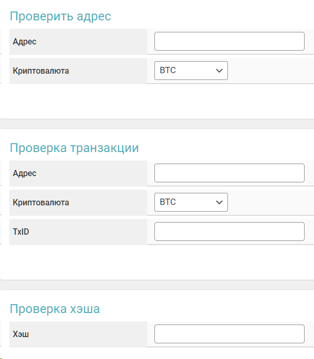Click the TxID input field
Screen dimensions: 314x359
tap(229, 231)
